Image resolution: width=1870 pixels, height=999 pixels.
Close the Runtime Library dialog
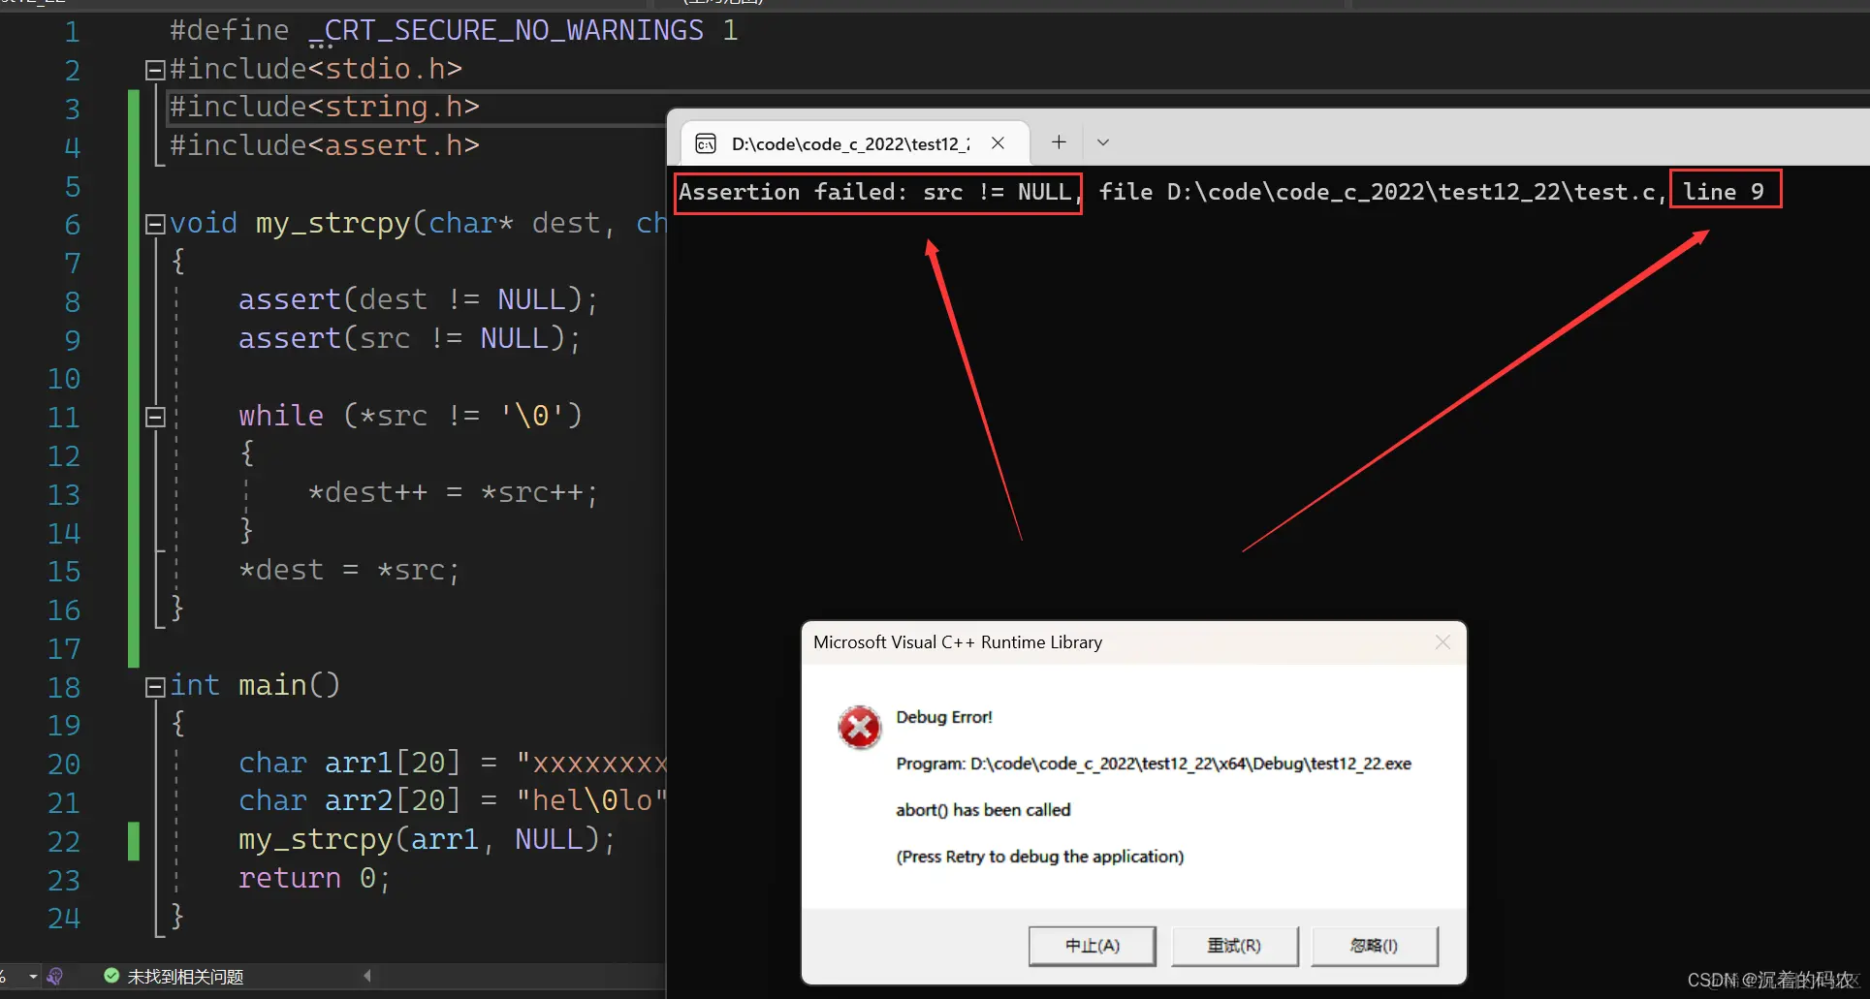1442,642
